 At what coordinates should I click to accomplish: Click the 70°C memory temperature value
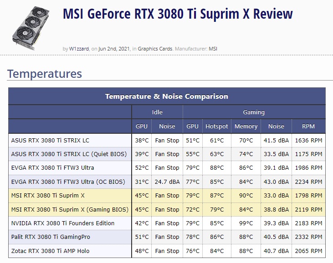click(246, 141)
